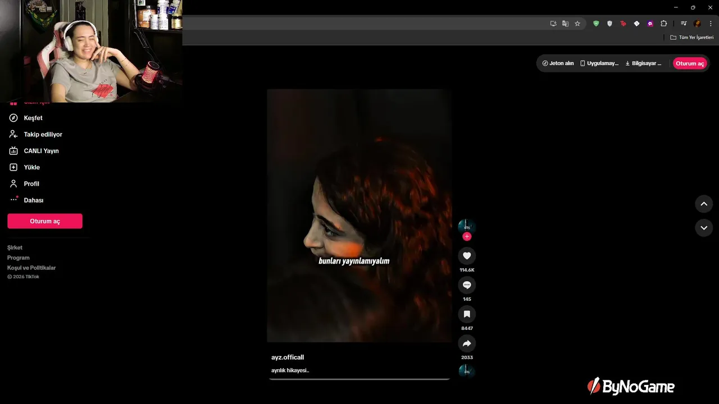Open the ayz.officall profile link
This screenshot has height=404, width=719.
[288, 357]
